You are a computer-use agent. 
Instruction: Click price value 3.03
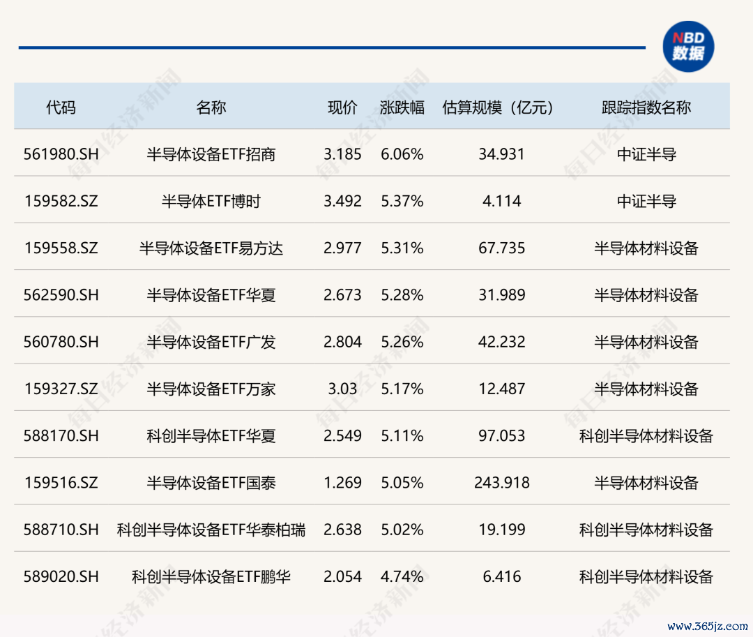point(342,388)
